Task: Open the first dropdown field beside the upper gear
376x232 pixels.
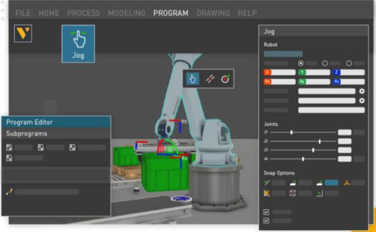Action: (327, 91)
